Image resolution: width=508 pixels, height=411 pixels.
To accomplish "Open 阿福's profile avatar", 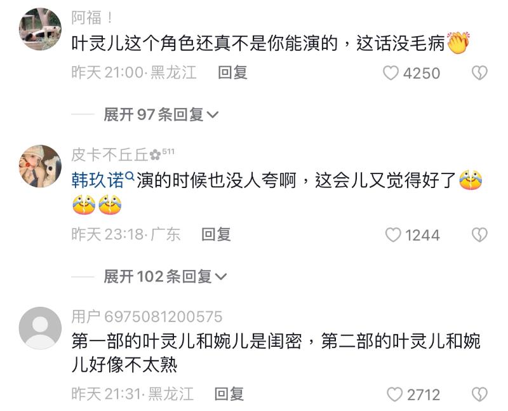I will click(40, 29).
